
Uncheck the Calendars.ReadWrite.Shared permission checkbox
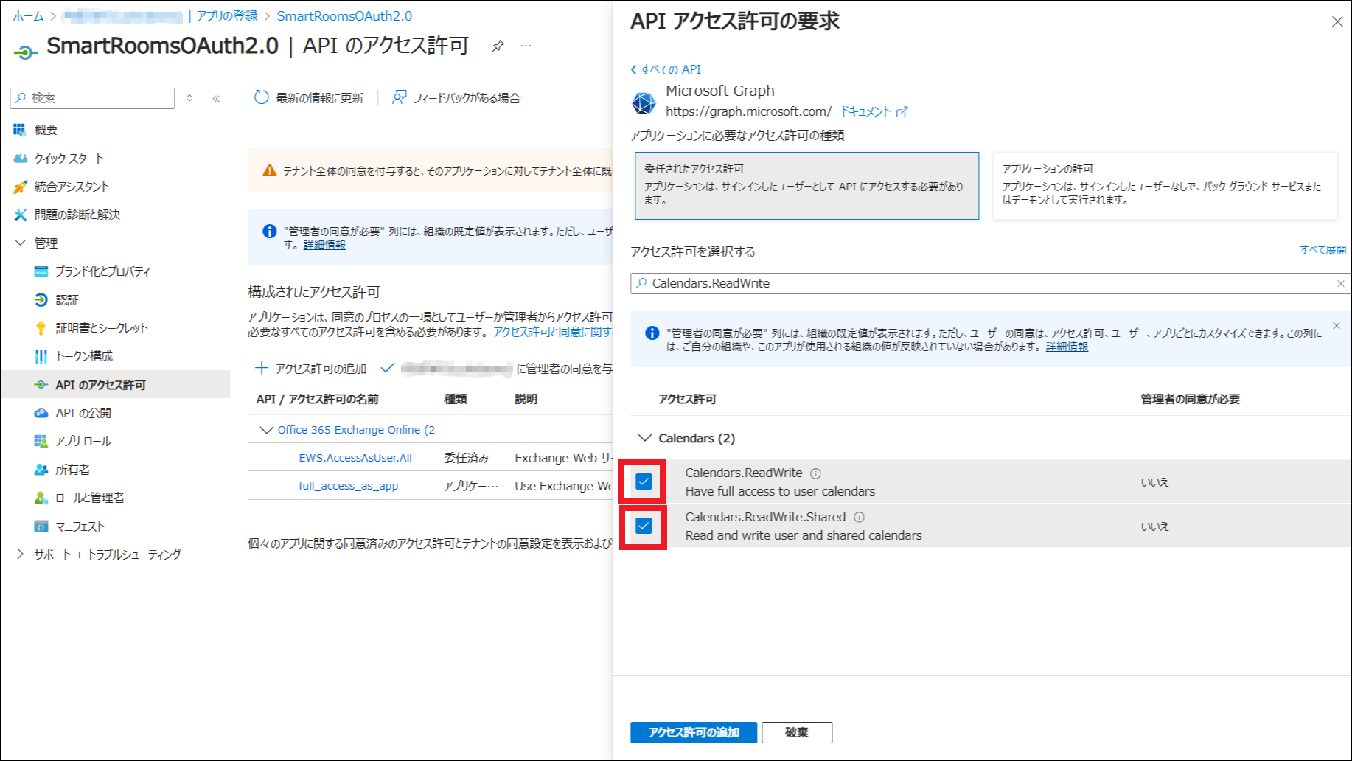pos(644,526)
